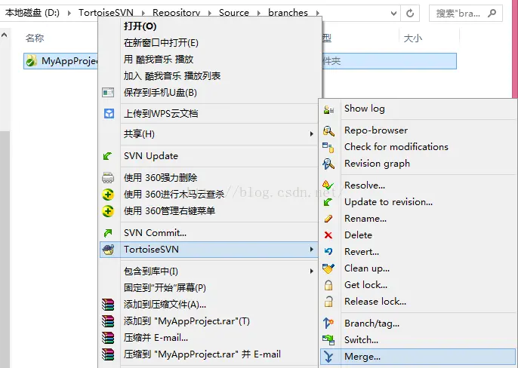Click the Resolve warning-check icon
Viewport: 518px width, 368px height.
pyautogui.click(x=328, y=186)
